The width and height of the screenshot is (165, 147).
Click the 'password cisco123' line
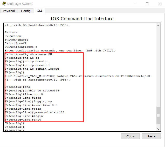click(x=35, y=112)
